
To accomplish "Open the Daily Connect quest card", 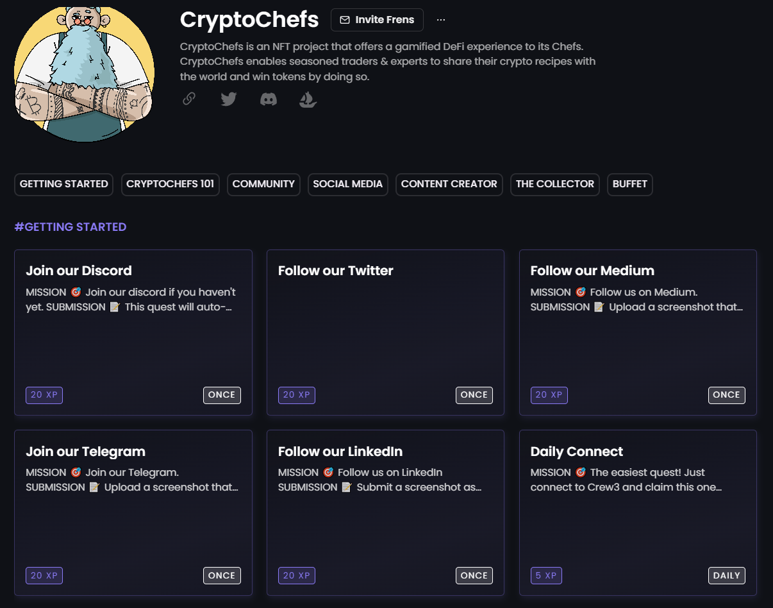I will 637,512.
